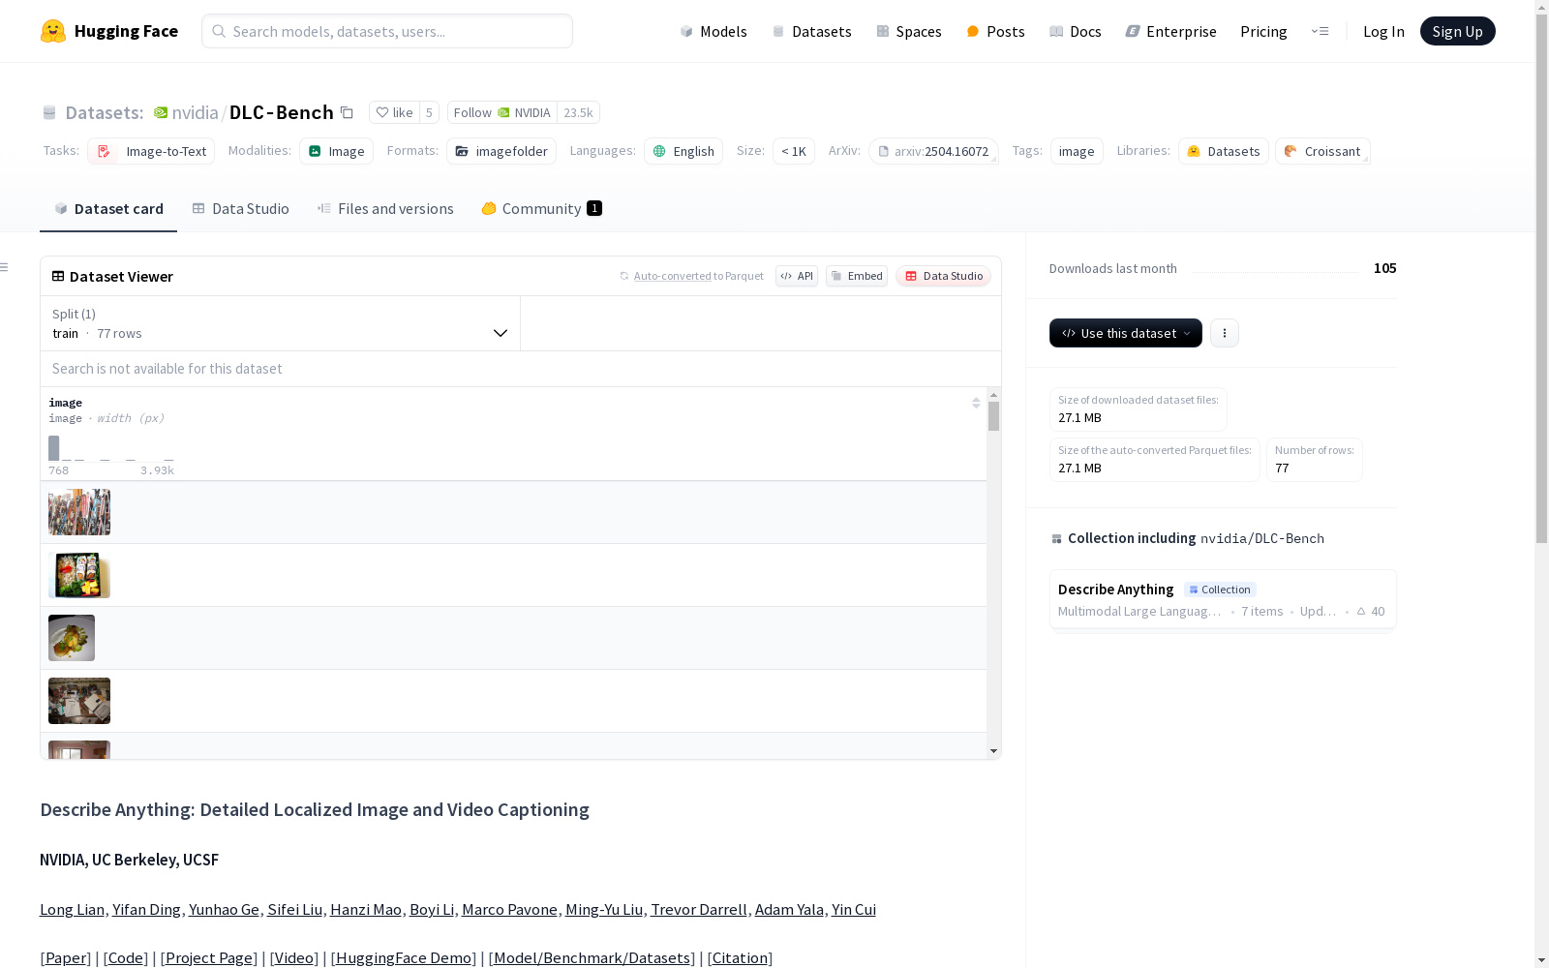
Task: Click the image column sort arrows
Action: pos(976,403)
